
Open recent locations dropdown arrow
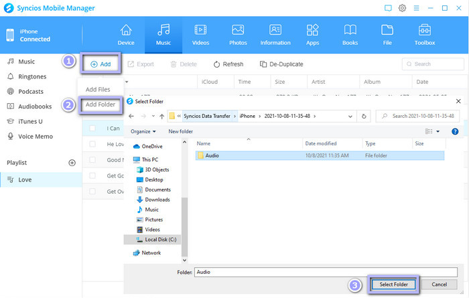point(153,116)
